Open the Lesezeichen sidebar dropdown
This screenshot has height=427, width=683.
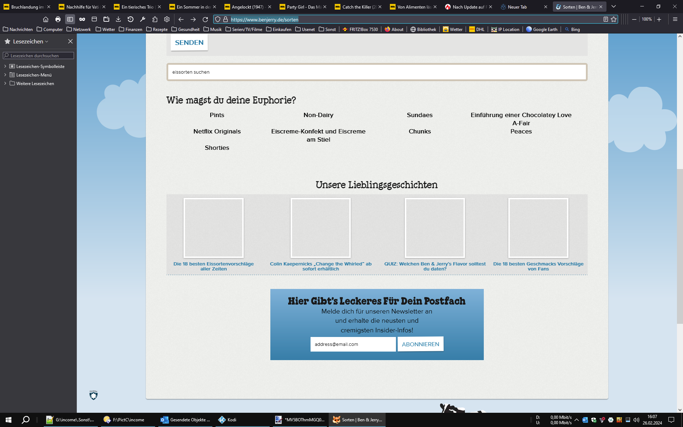pyautogui.click(x=30, y=42)
